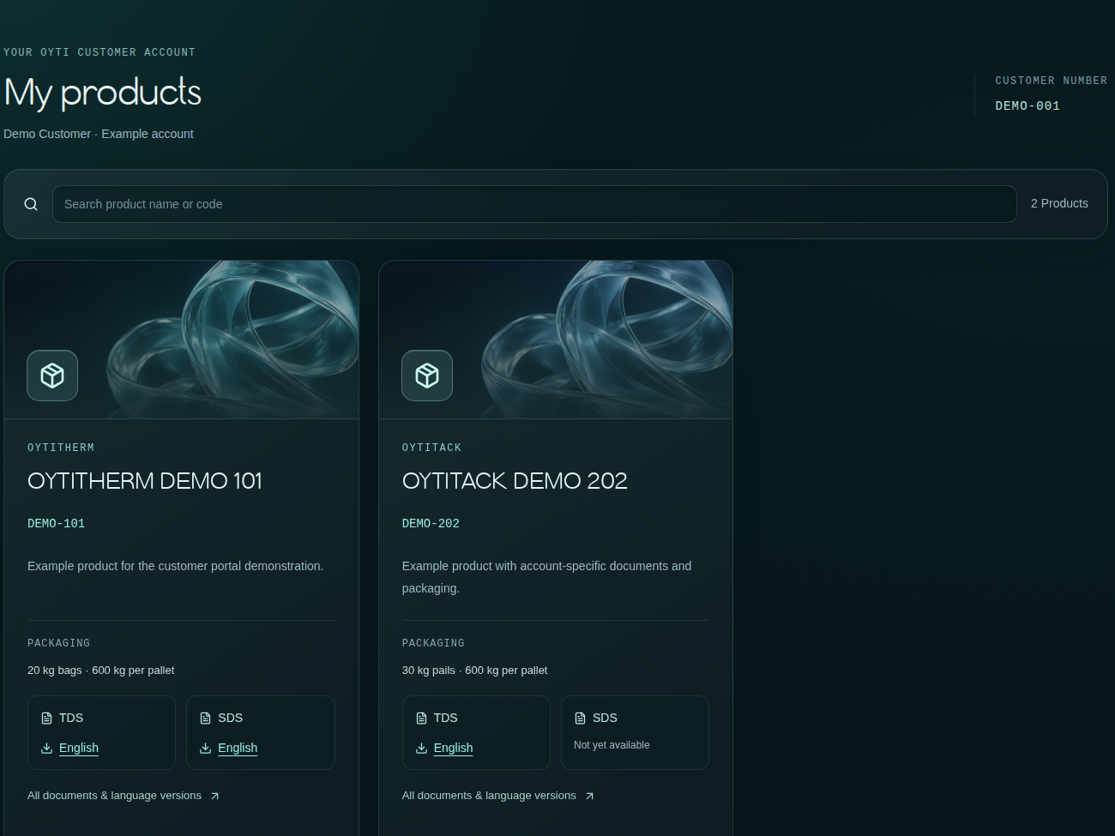Click the OYTITHERM category label
This screenshot has width=1115, height=836.
[x=61, y=448]
